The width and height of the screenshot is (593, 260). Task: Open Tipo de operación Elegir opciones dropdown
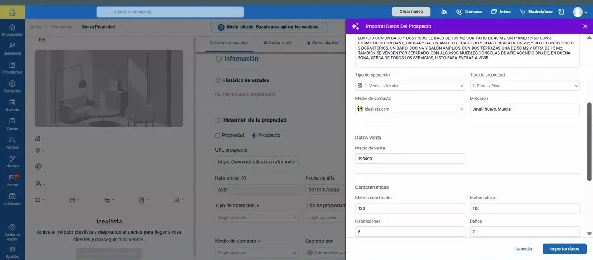257,217
